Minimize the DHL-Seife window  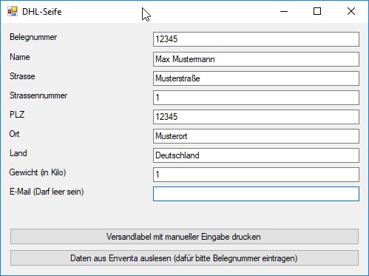284,11
